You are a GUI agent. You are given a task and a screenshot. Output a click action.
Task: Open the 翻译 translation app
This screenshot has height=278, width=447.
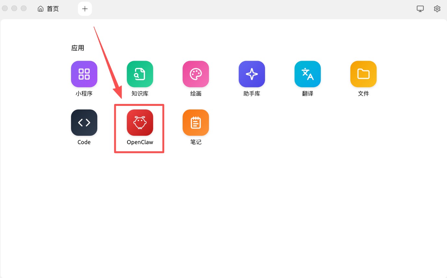tap(307, 74)
